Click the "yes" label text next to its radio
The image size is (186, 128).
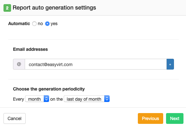pyautogui.click(x=54, y=24)
